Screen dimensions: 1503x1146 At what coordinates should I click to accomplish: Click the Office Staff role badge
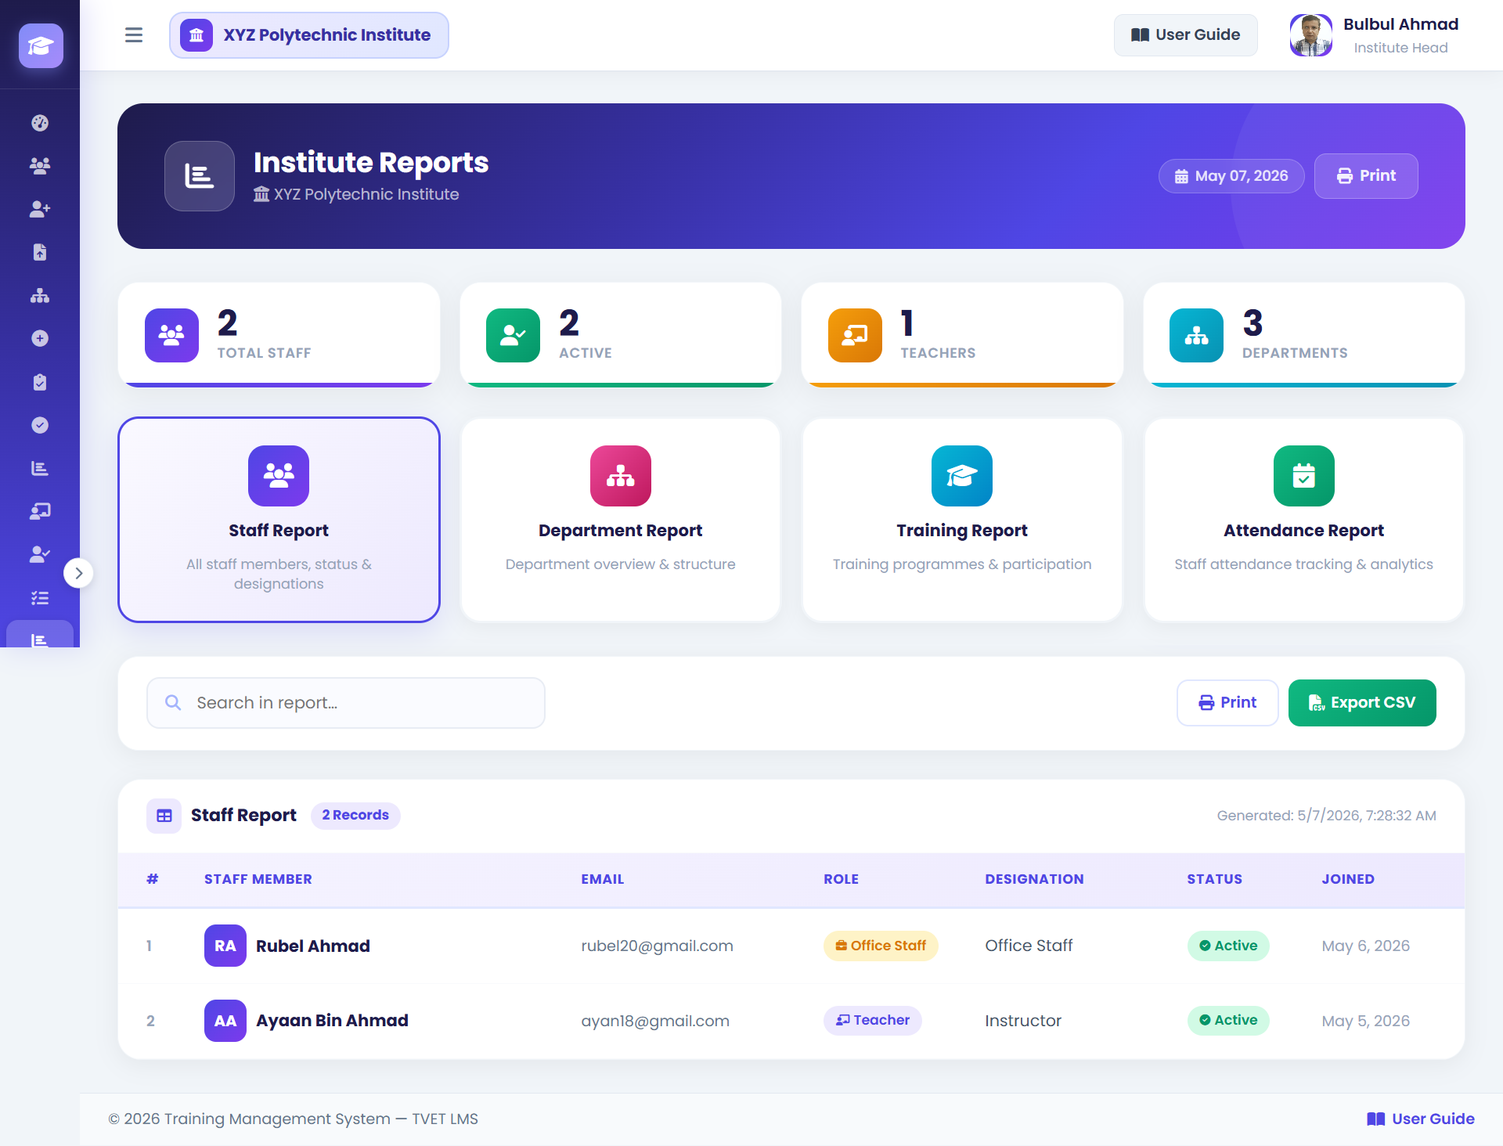pyautogui.click(x=881, y=946)
